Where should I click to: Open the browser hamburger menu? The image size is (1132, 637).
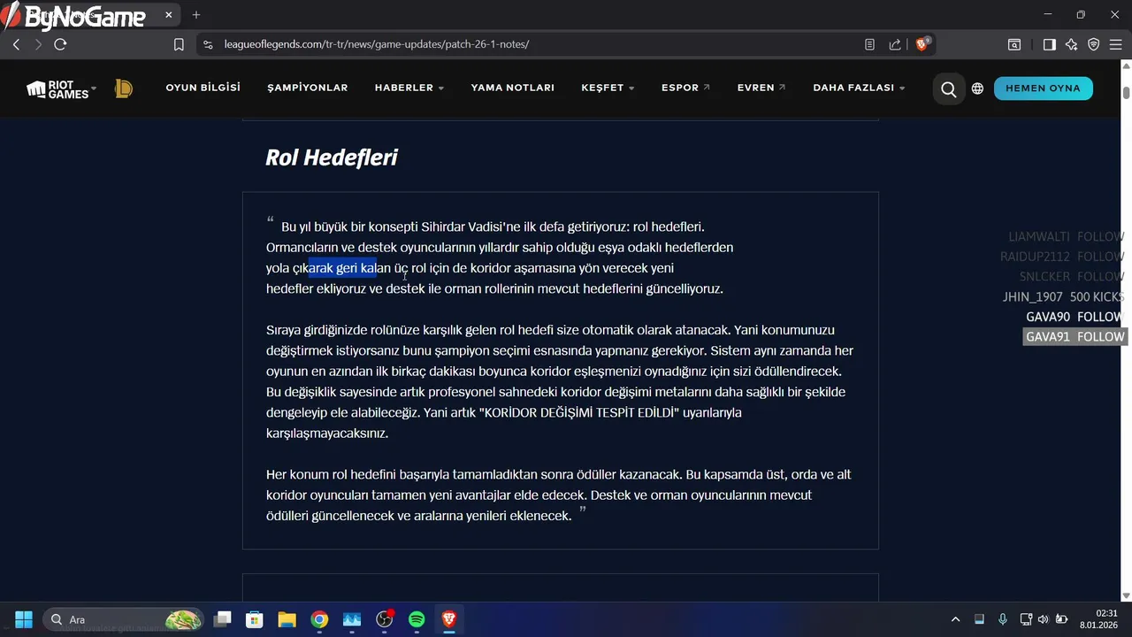(1116, 44)
